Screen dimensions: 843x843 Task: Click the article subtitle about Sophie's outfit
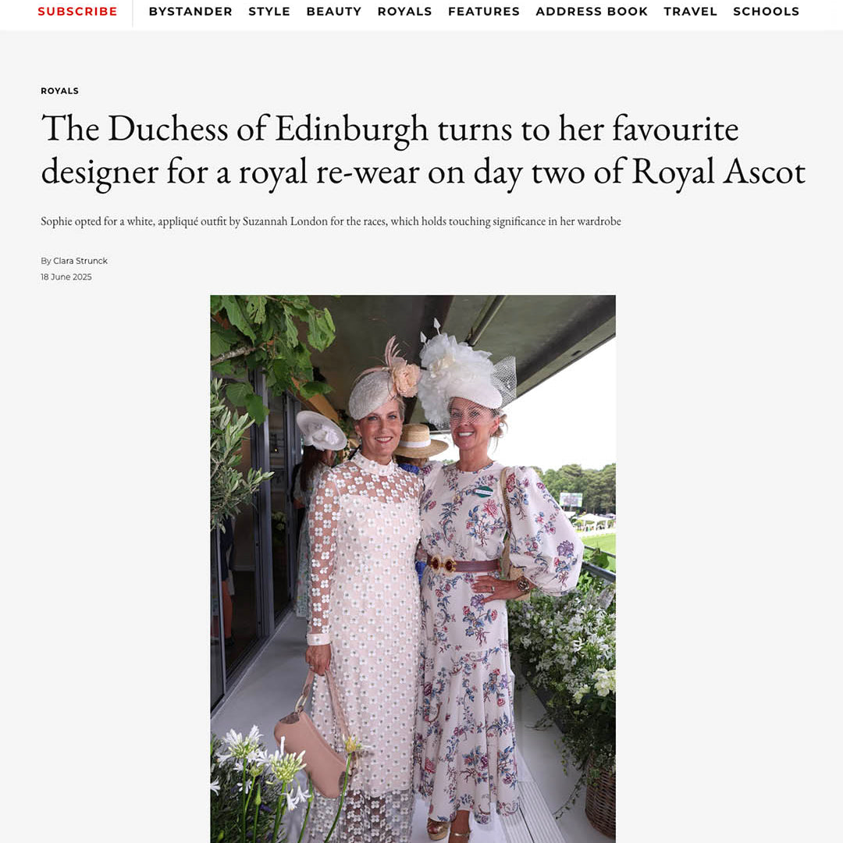(331, 222)
